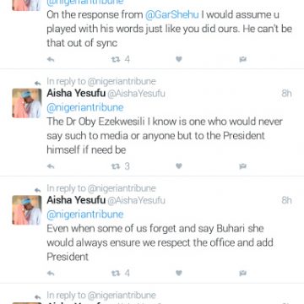The height and width of the screenshot is (304, 304).
Task: Reply to the Dr Oby Ezekwesili tweet
Action: [51, 166]
